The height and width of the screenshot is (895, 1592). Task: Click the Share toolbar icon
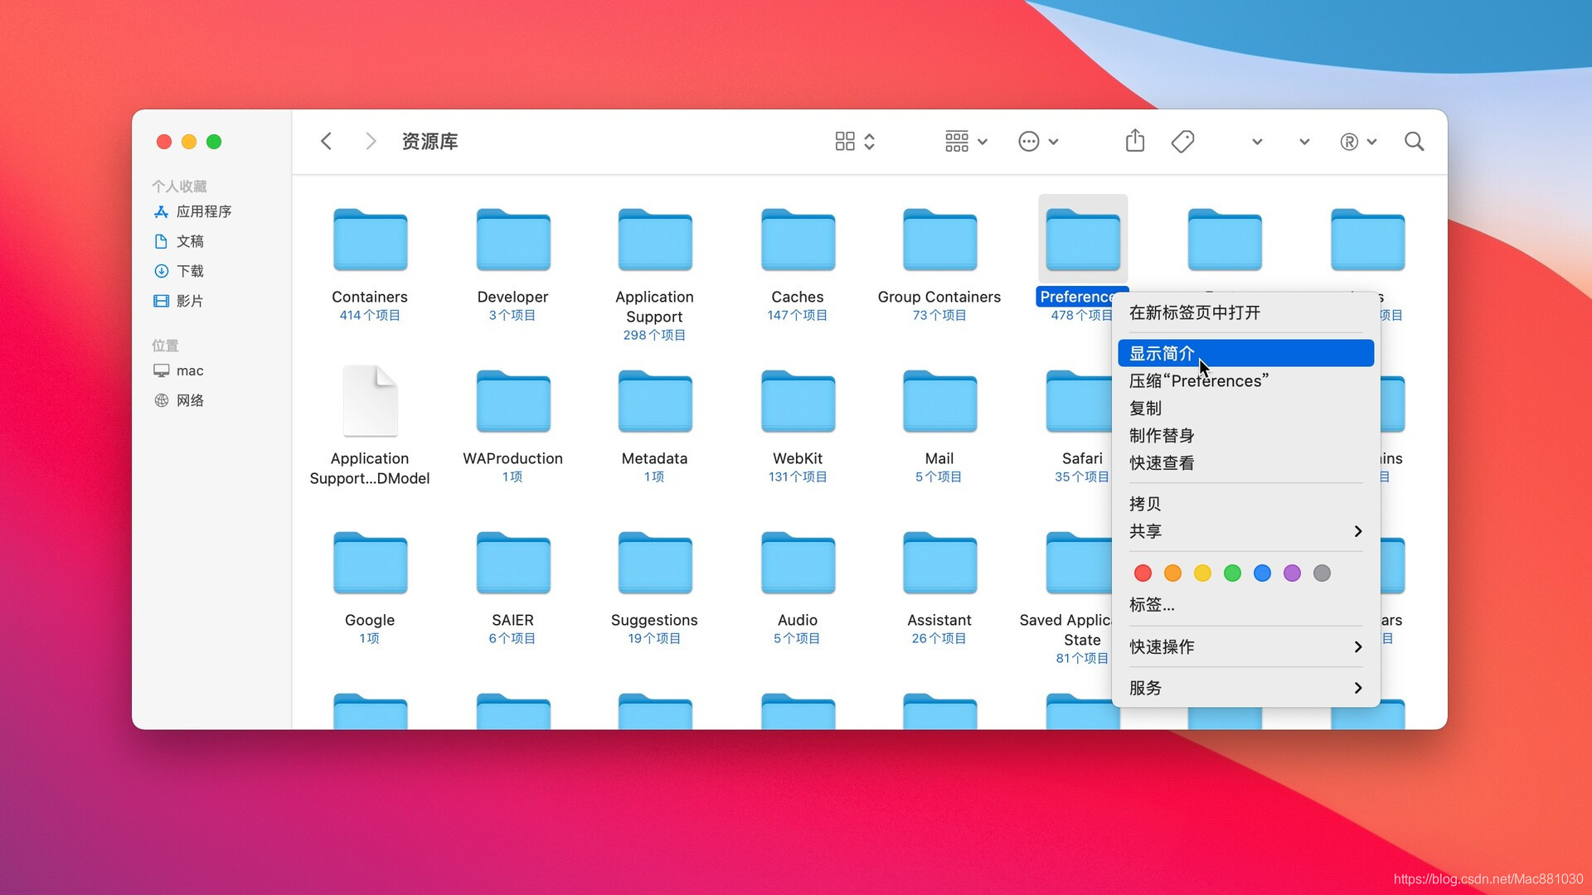[1134, 142]
